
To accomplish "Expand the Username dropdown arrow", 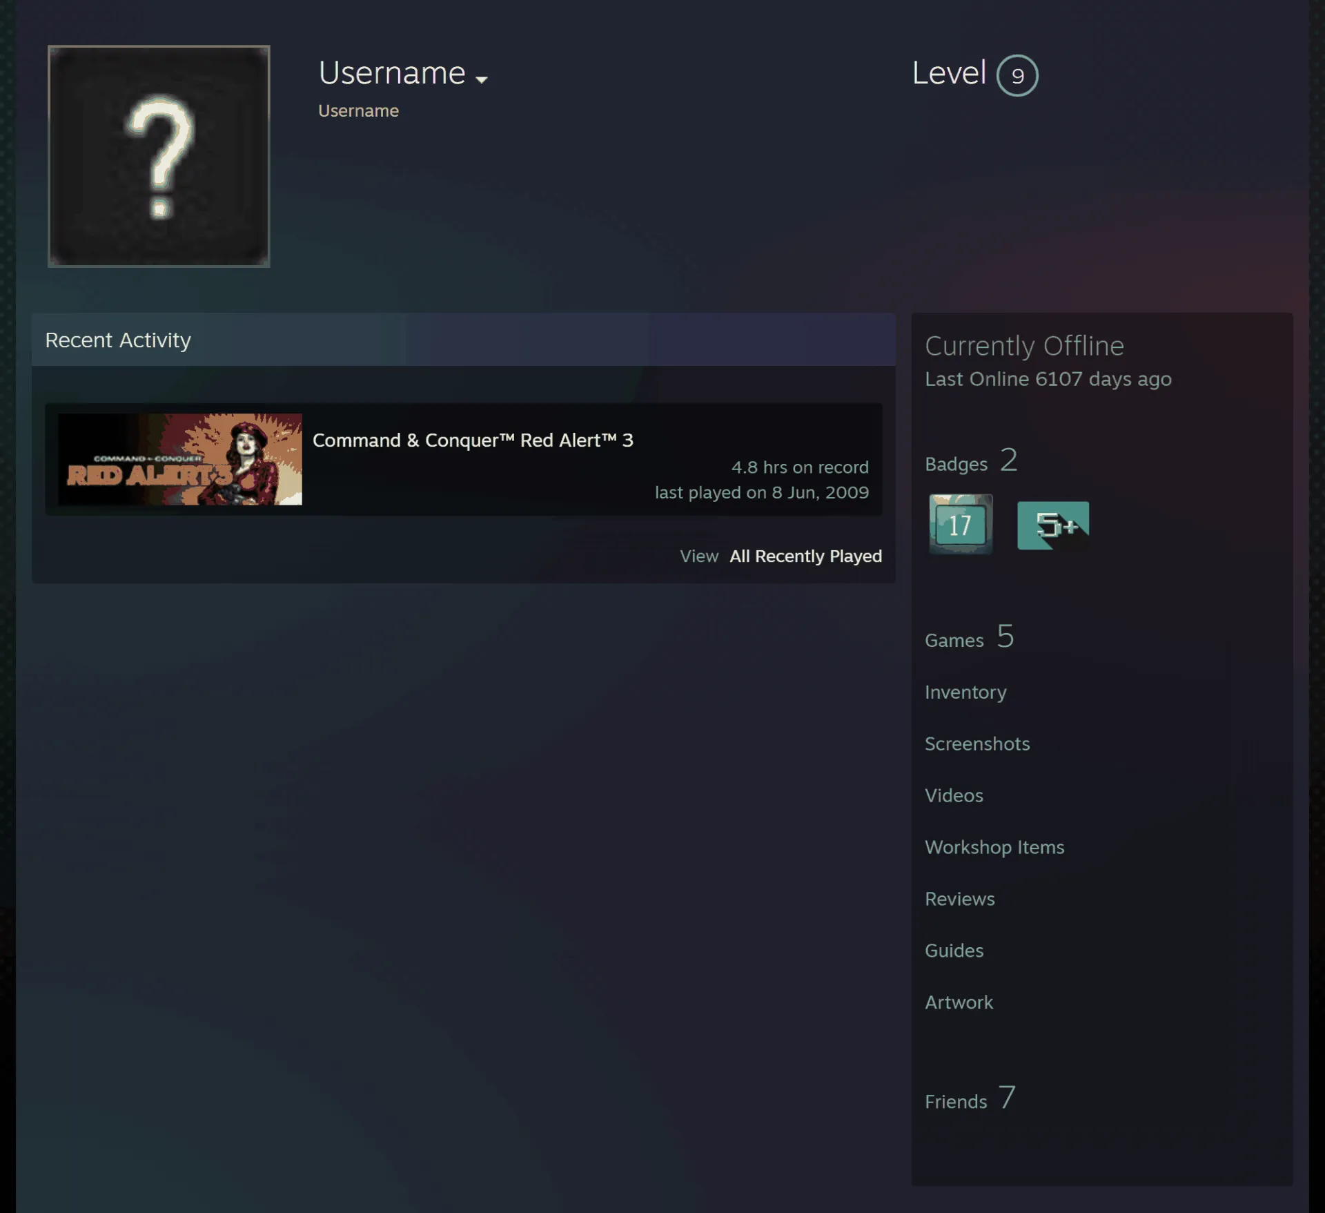I will click(482, 79).
